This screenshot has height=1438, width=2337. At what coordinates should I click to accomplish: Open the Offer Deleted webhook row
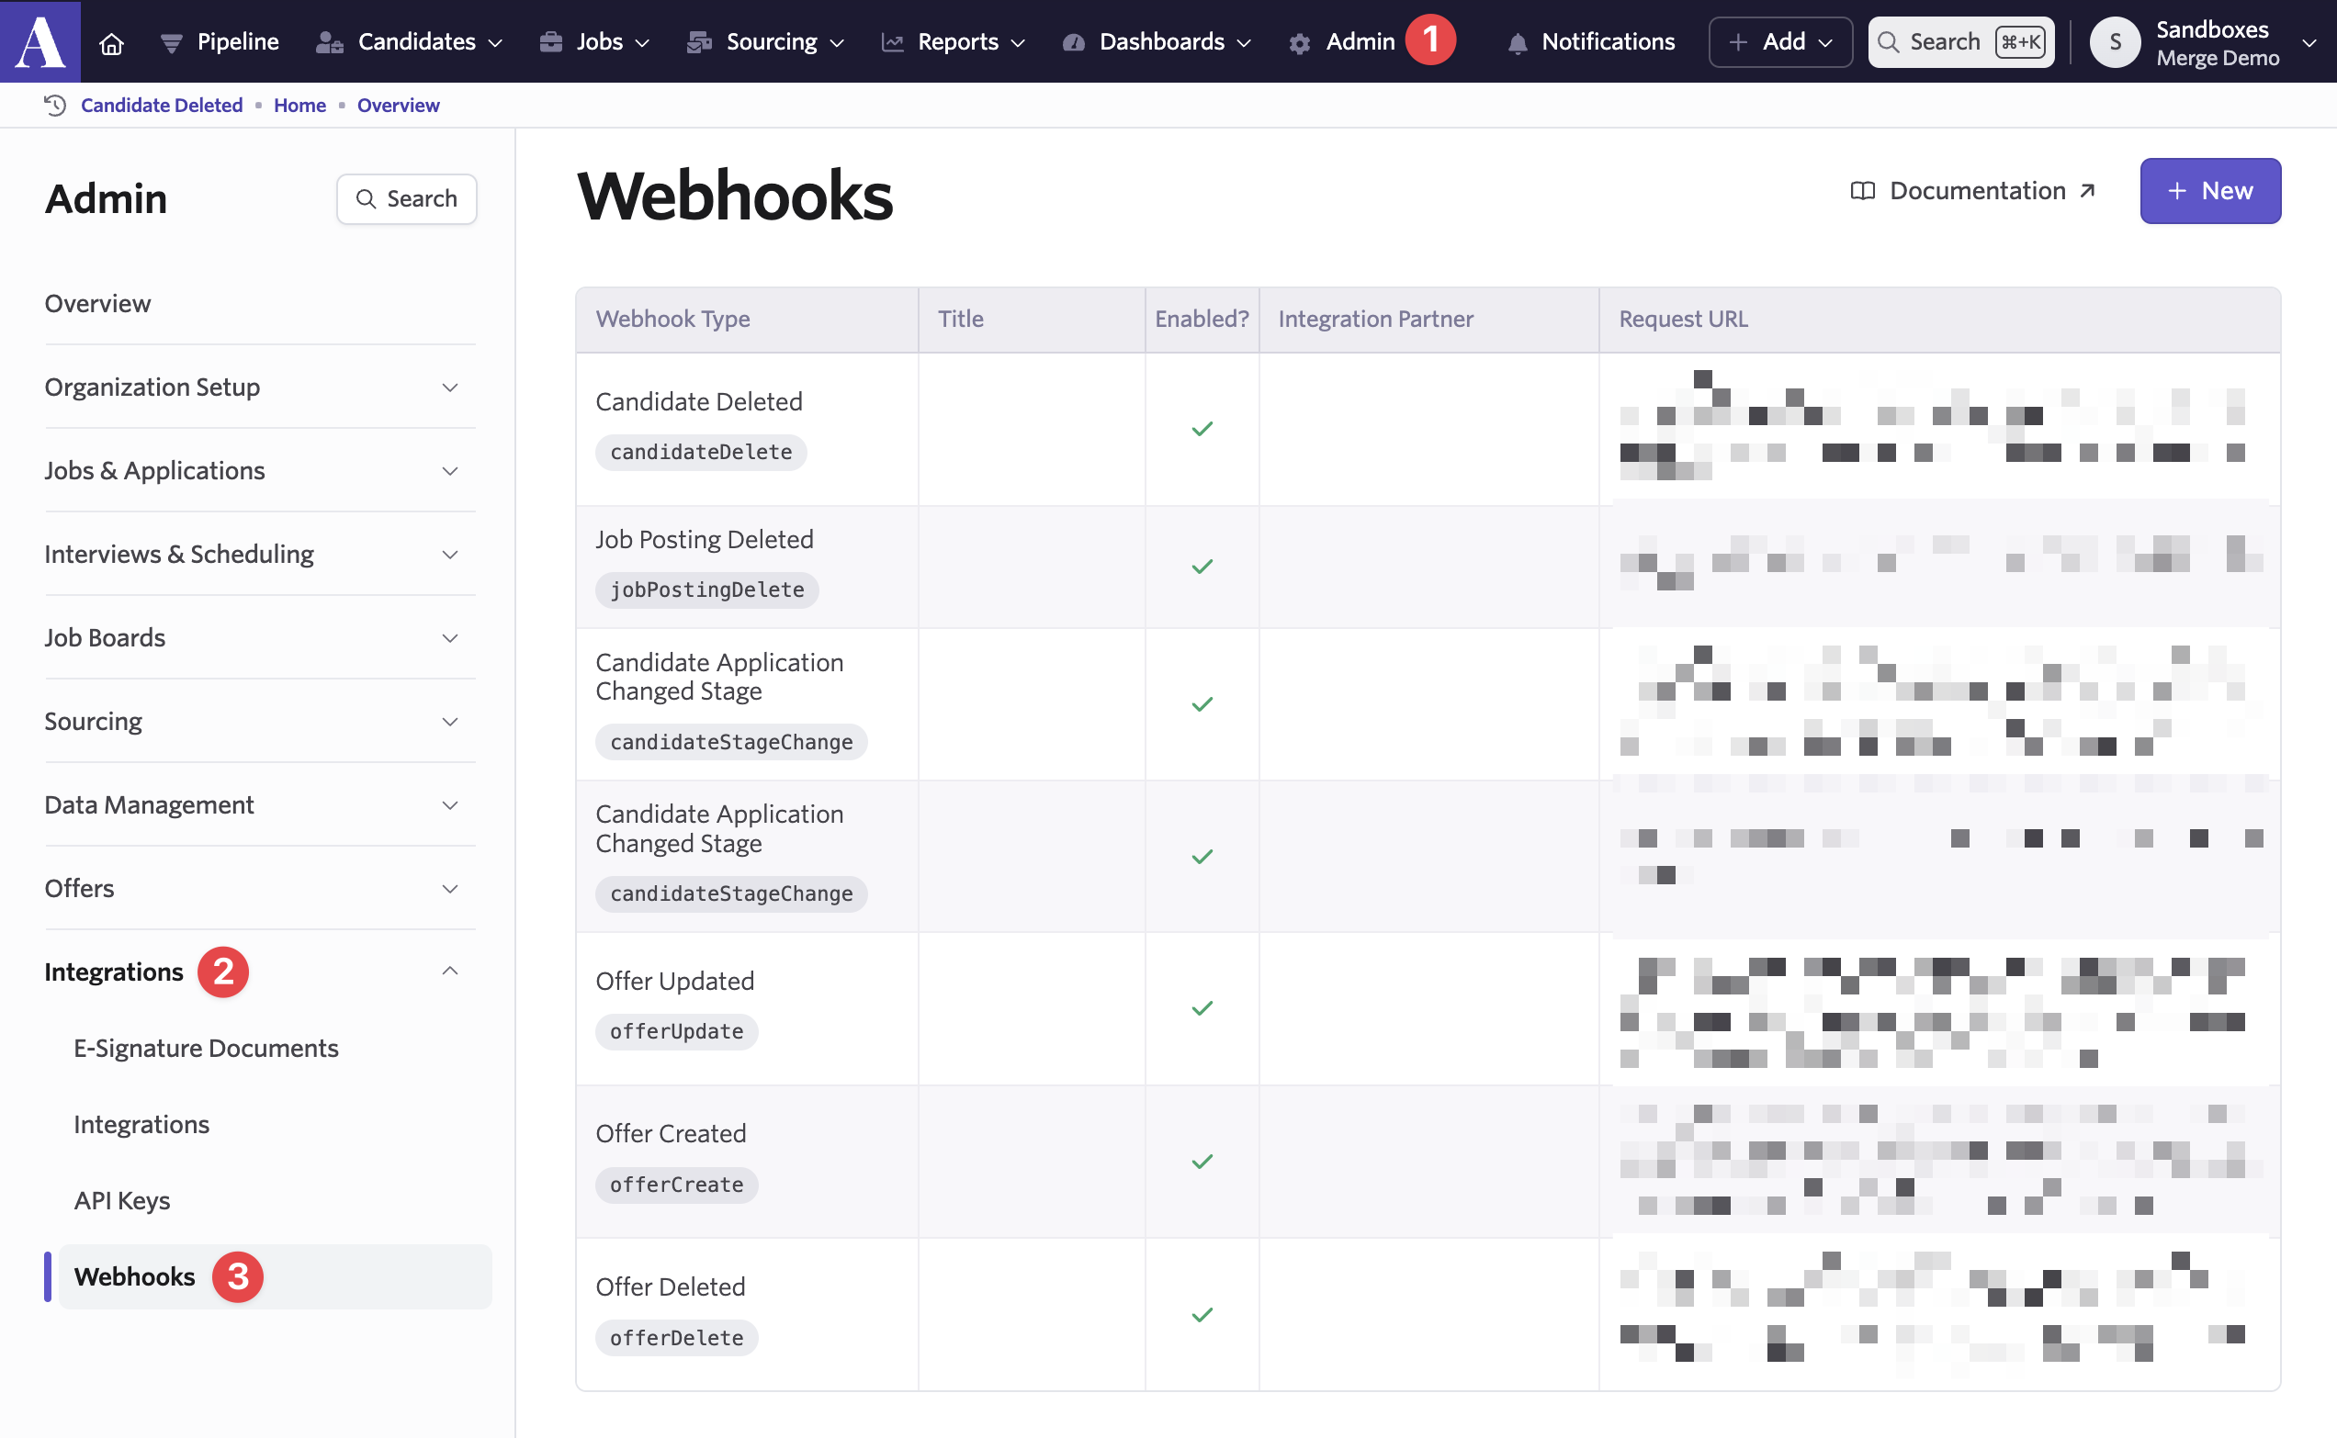point(670,1286)
